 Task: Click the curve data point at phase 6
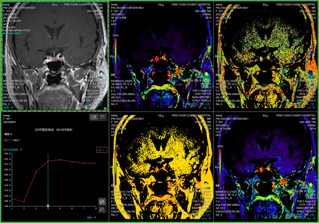(72, 162)
